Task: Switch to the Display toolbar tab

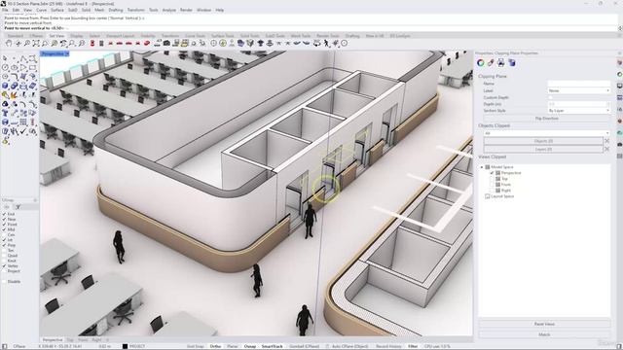Action: tap(76, 36)
